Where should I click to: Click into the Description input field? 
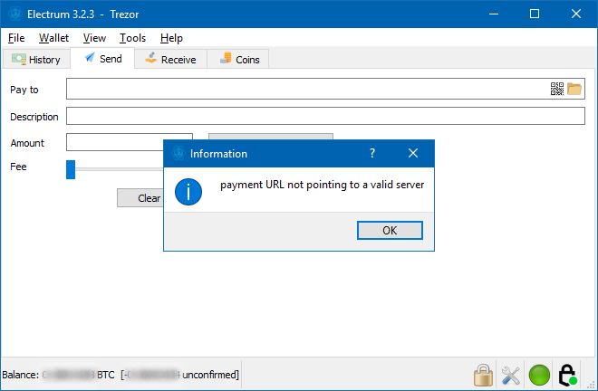coord(325,116)
